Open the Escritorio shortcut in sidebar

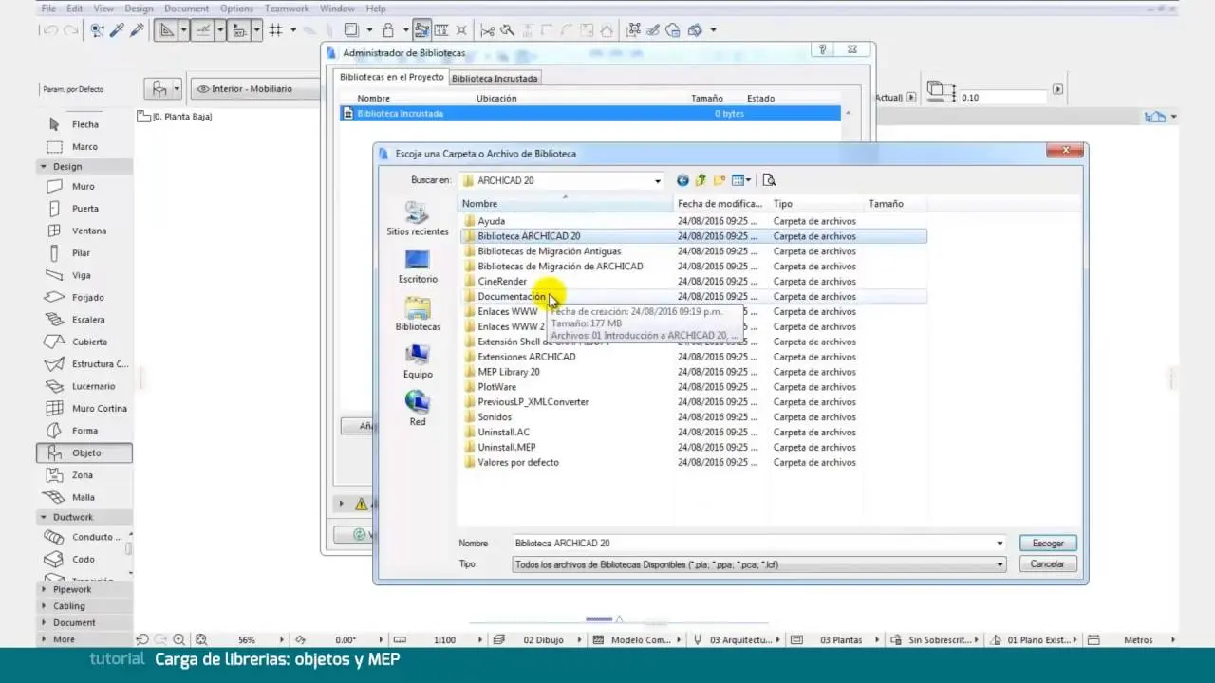pyautogui.click(x=418, y=267)
